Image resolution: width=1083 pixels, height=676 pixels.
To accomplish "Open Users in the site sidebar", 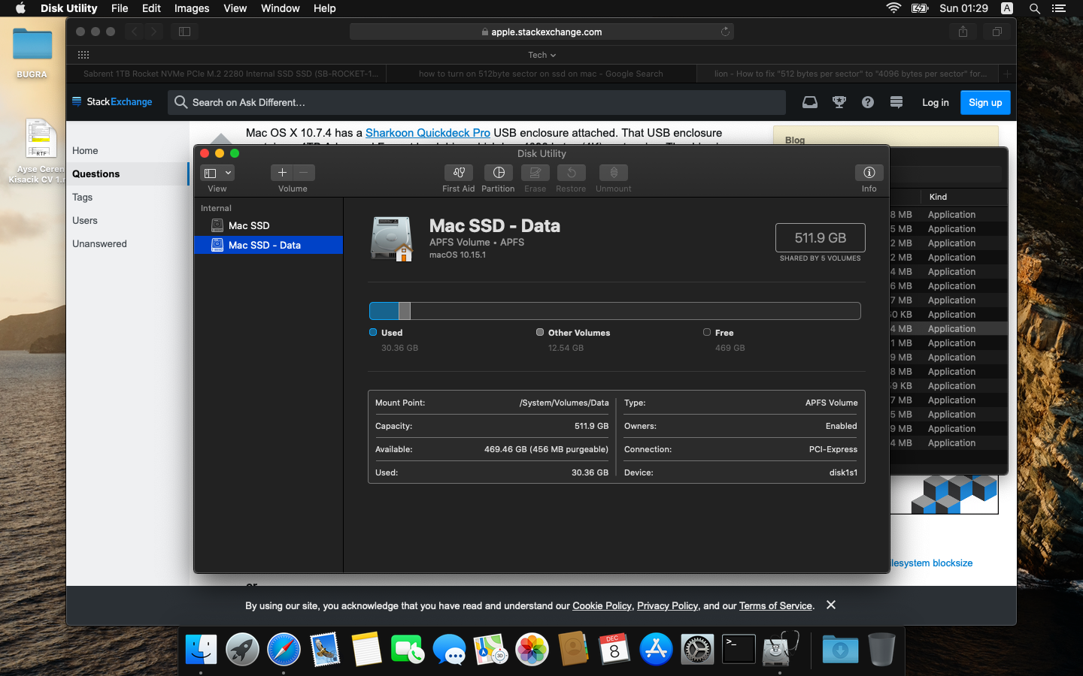I will coord(85,220).
